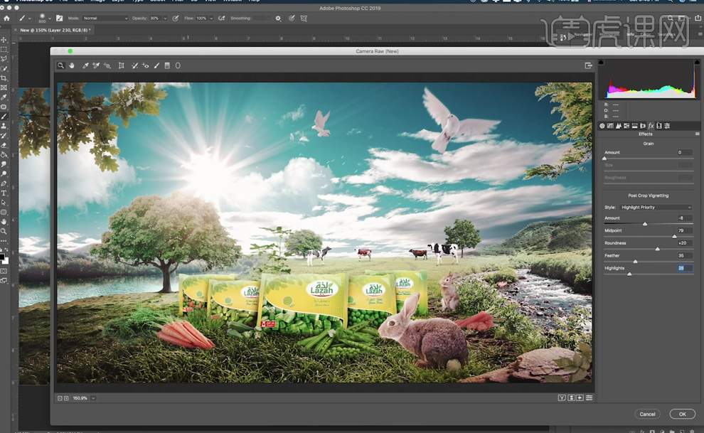This screenshot has height=433, width=704.
Task: Select the Type tool in Photoshop toolbar
Action: click(4, 193)
